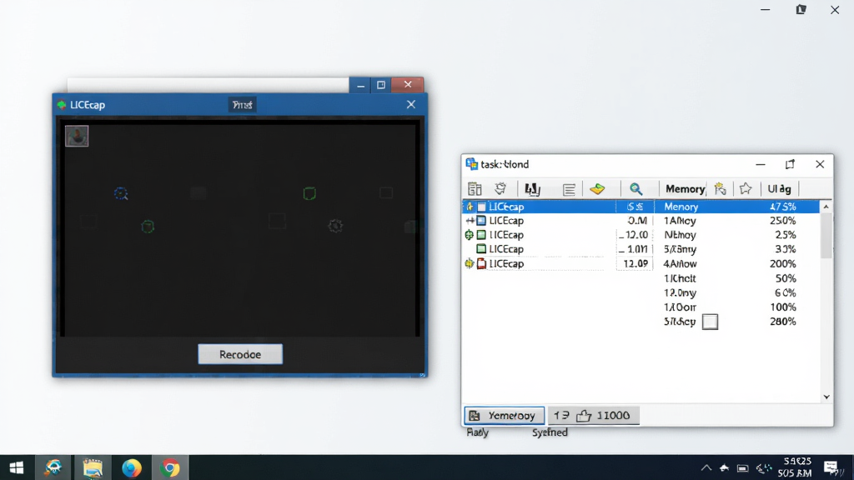Select the blue magnifier icon in LICEcap canvas
Viewport: 854px width, 480px height.
click(x=121, y=193)
